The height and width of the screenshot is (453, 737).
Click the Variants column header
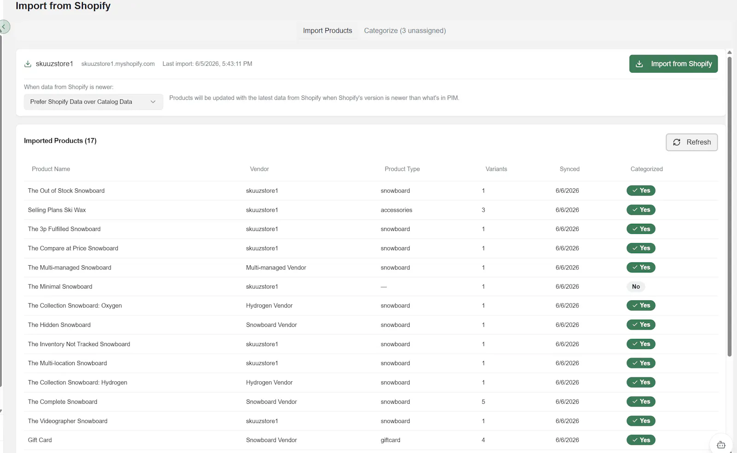pos(496,169)
